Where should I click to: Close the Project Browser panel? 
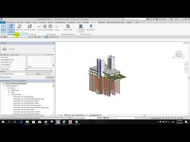pos(53,80)
